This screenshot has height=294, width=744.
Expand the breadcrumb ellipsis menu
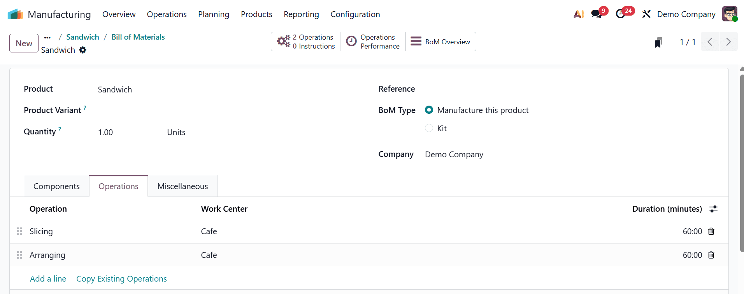pyautogui.click(x=47, y=37)
